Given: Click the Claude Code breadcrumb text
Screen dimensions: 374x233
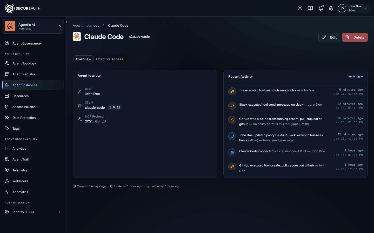Looking at the screenshot, I should click(118, 25).
